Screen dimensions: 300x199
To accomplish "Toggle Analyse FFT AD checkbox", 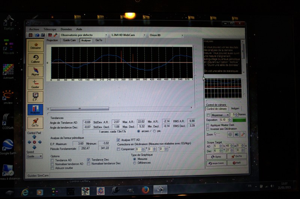I will pos(118,140).
